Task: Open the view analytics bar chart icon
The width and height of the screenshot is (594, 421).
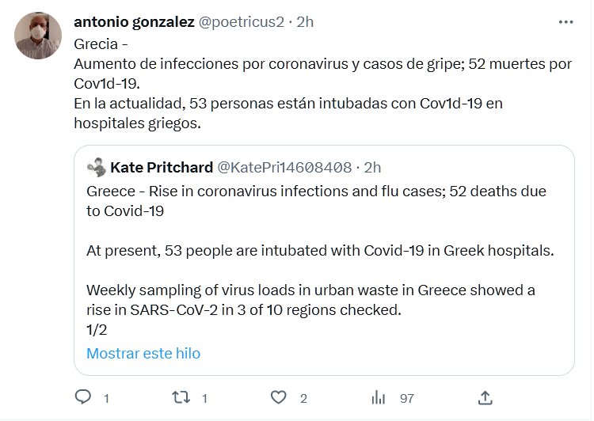Action: click(379, 398)
